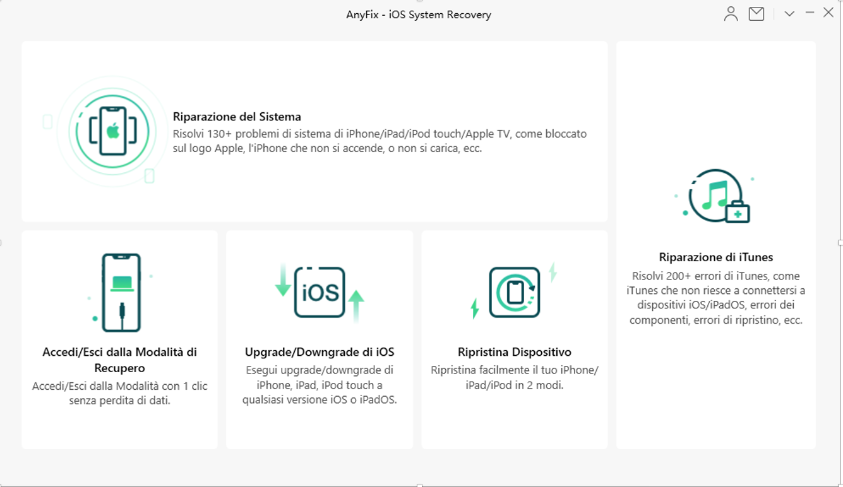843x487 pixels.
Task: Open Riparazione di iTunes
Action: pyautogui.click(x=716, y=257)
